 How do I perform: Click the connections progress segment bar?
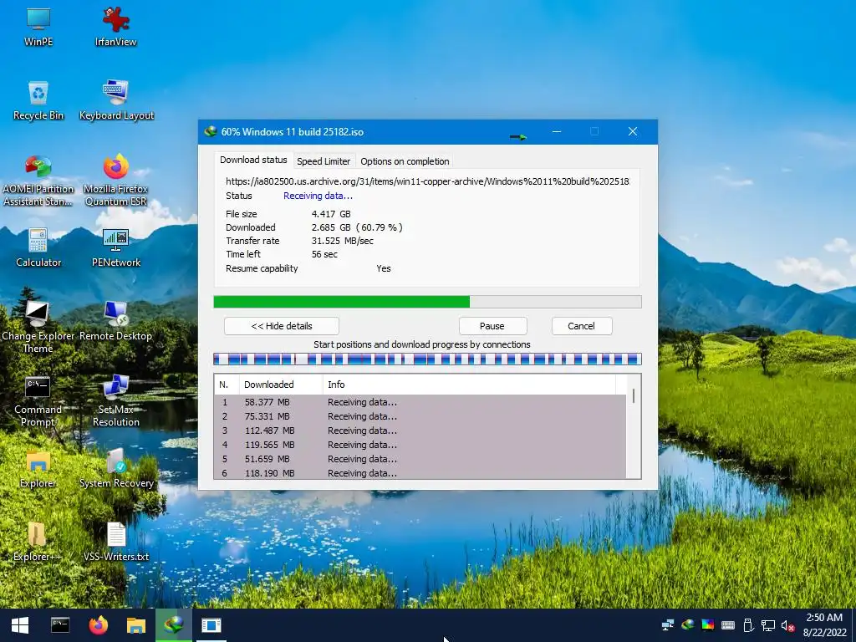427,359
